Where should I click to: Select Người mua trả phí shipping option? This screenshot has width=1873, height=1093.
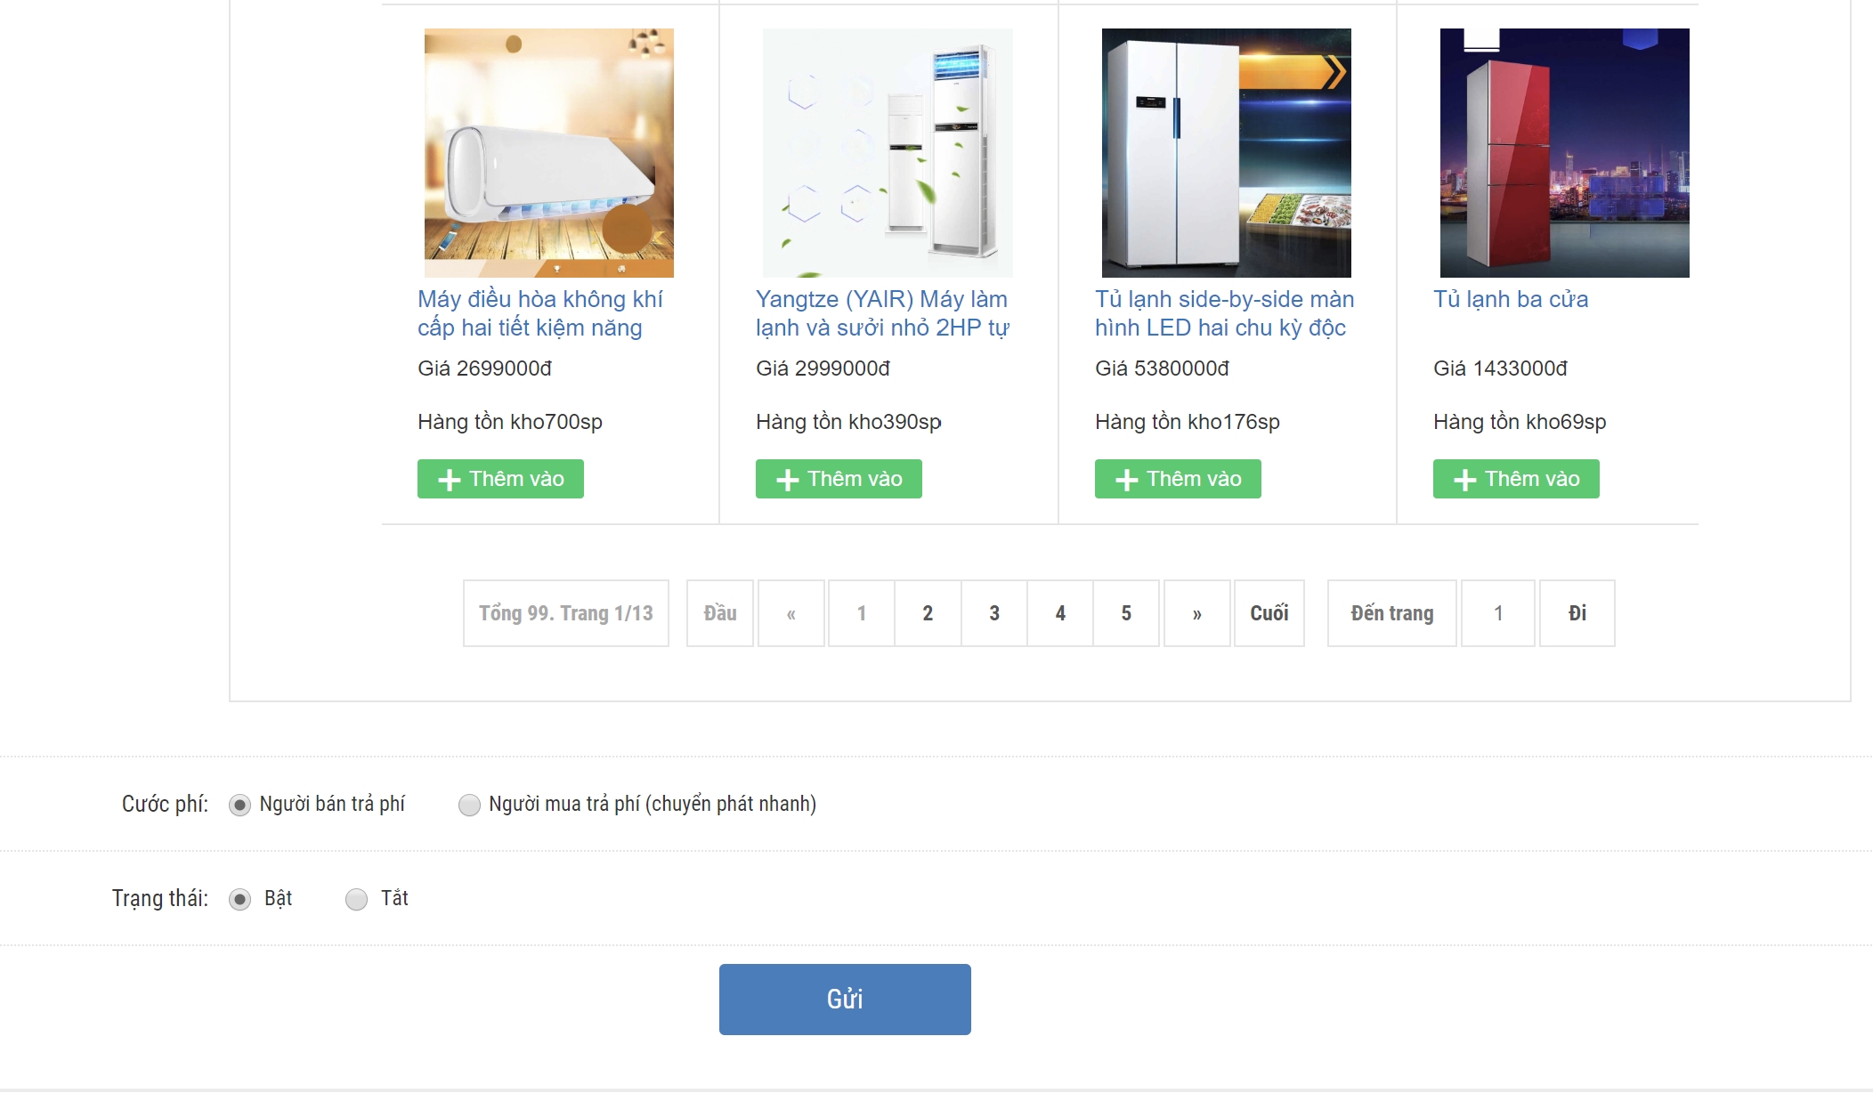tap(469, 806)
